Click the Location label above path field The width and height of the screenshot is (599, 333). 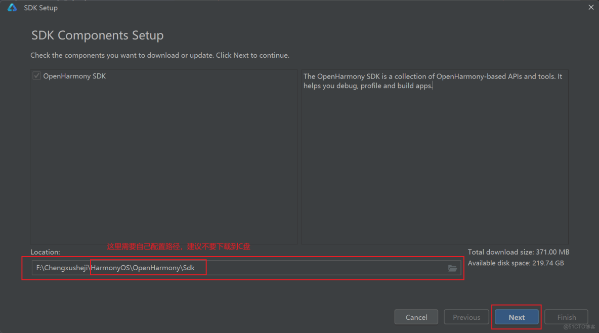[45, 252]
